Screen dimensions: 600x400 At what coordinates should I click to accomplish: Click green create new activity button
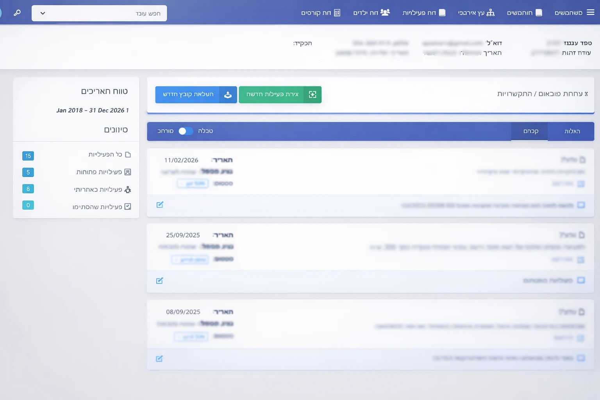[280, 95]
